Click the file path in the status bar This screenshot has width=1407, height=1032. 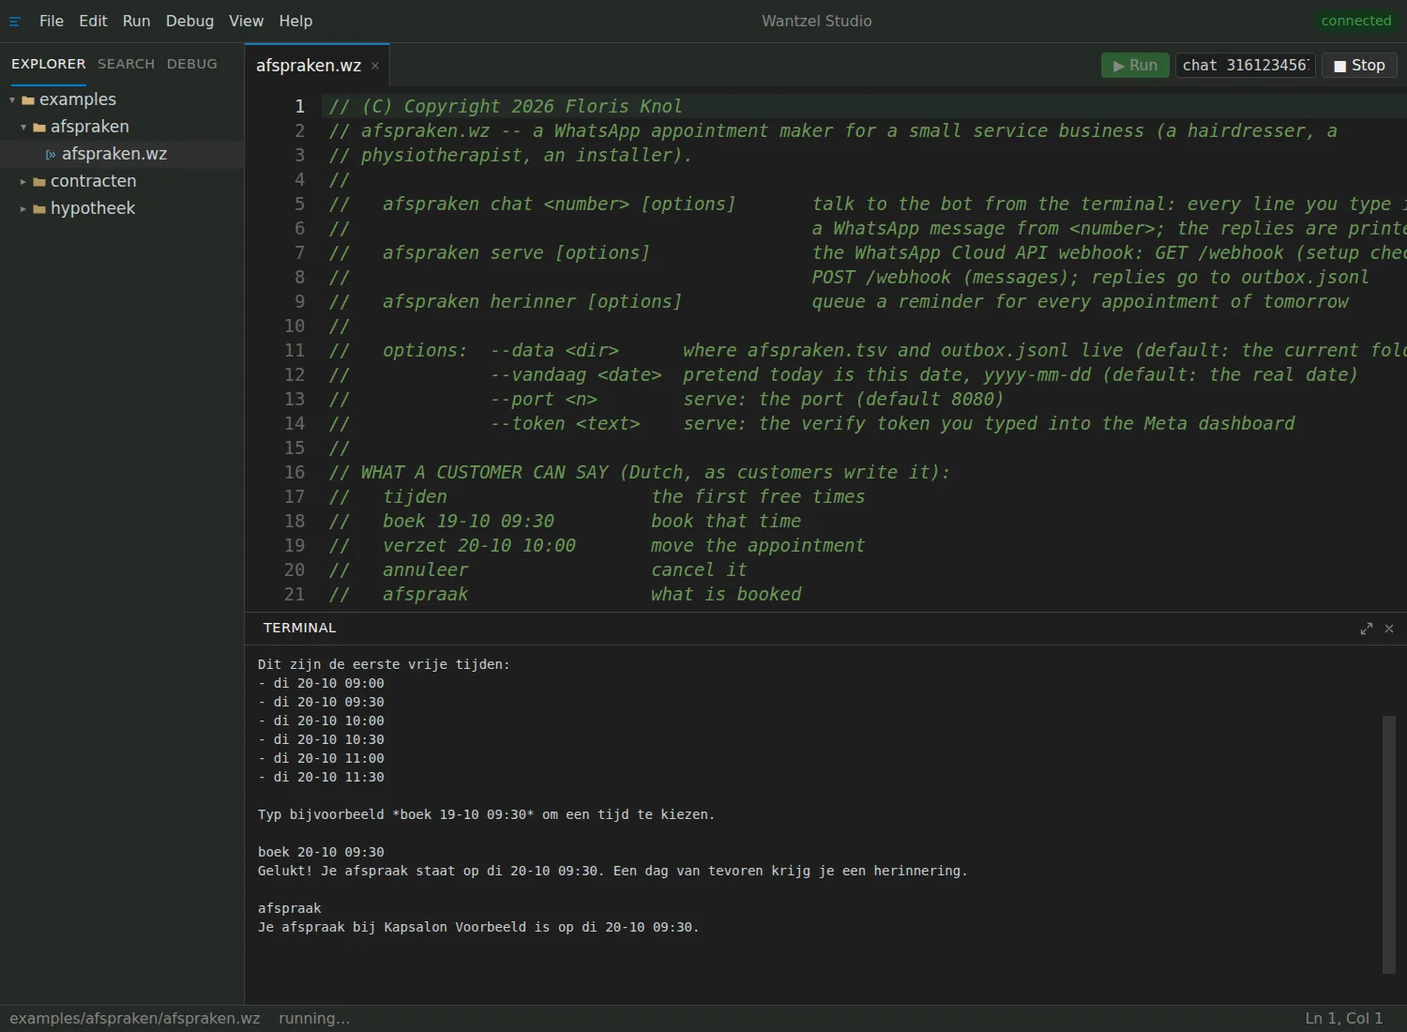pos(135,1019)
